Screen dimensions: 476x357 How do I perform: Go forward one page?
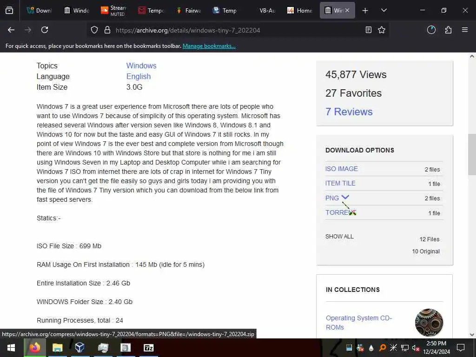(x=28, y=30)
